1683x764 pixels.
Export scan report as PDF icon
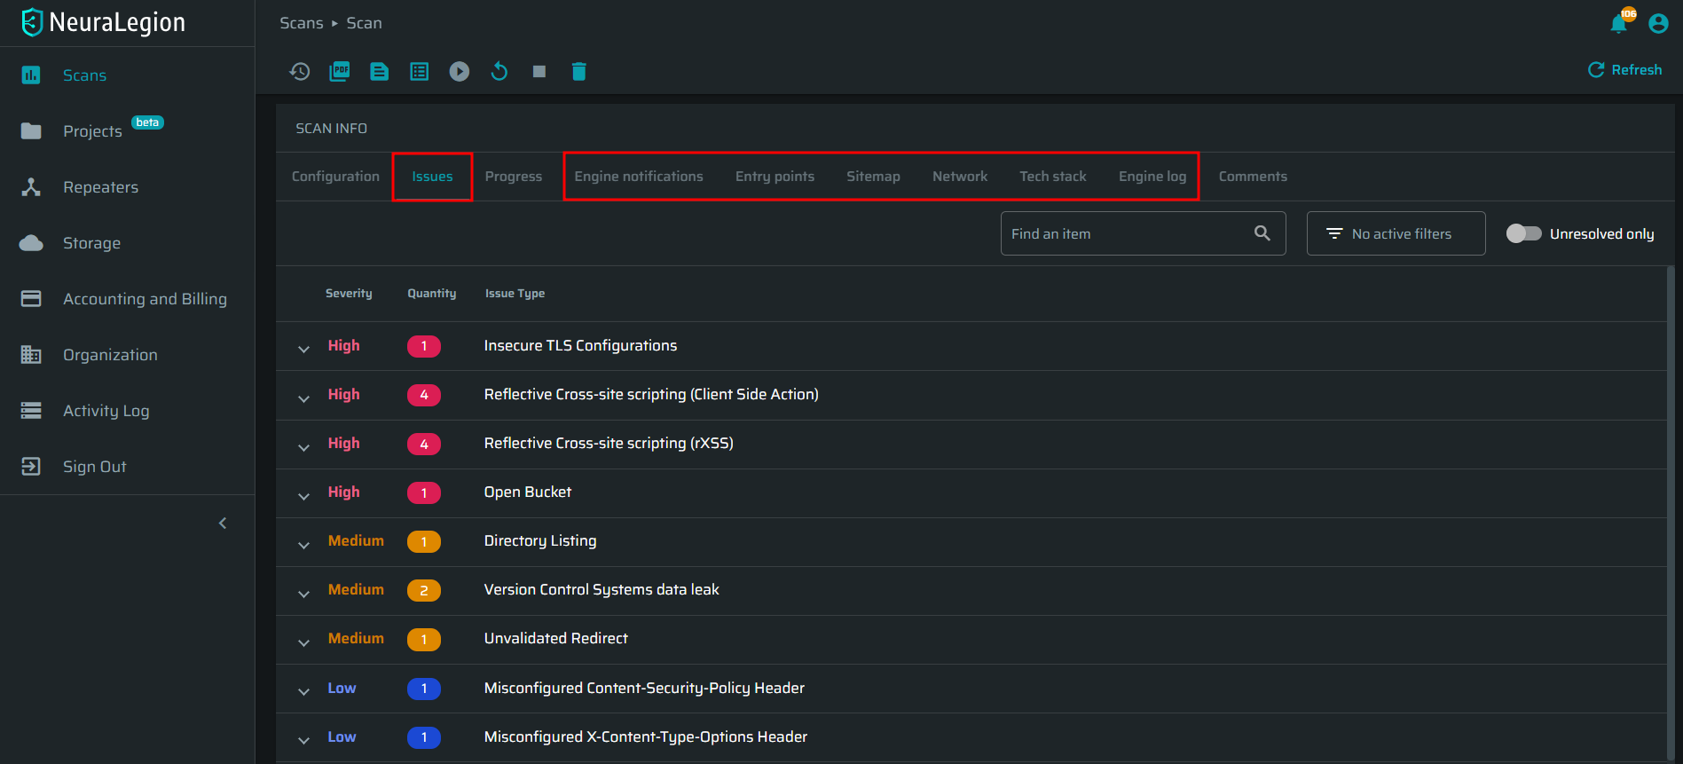[x=340, y=72]
